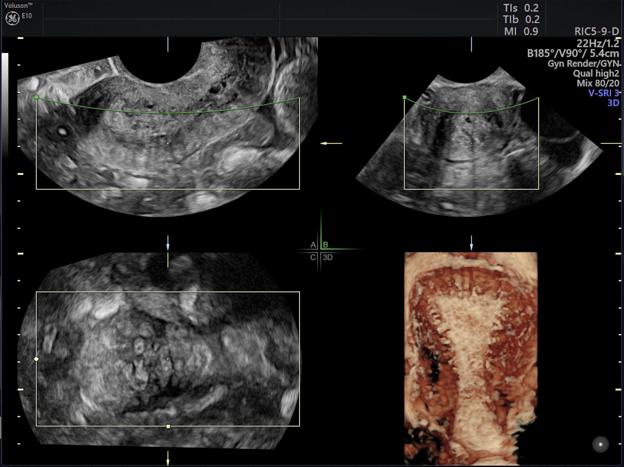Click green diamond handle on plane A box
The width and height of the screenshot is (624, 467).
(x=36, y=97)
